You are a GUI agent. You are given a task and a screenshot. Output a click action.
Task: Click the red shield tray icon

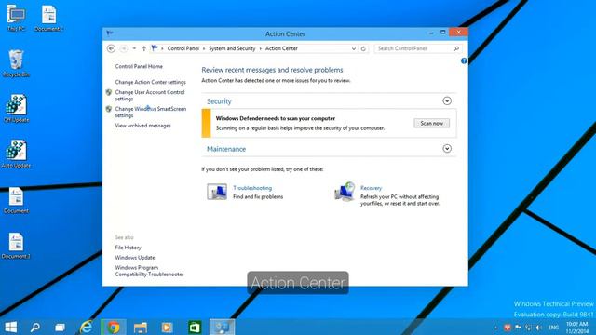pos(507,327)
